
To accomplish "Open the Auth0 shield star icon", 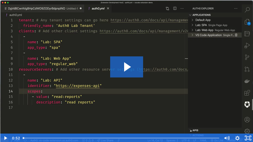I will [x=247, y=105].
